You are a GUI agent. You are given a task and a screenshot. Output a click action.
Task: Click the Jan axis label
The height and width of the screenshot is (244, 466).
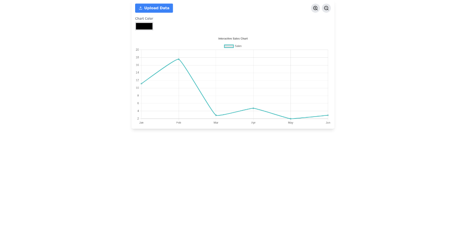pos(141,122)
